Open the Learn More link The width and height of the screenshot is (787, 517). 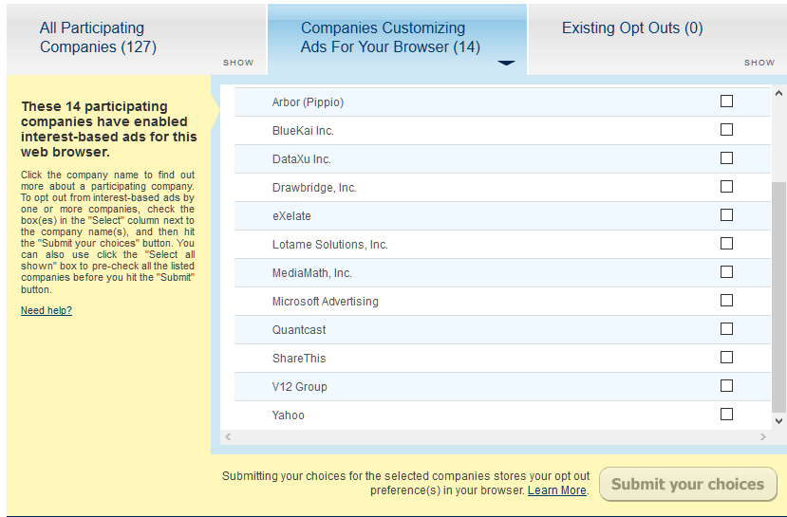point(556,490)
